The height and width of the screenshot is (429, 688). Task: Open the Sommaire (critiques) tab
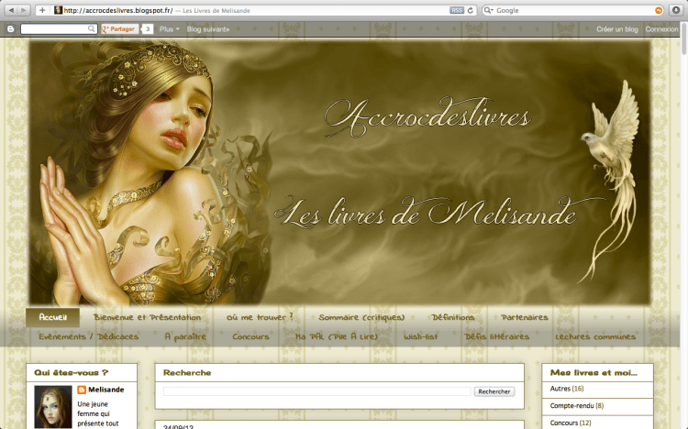361,317
